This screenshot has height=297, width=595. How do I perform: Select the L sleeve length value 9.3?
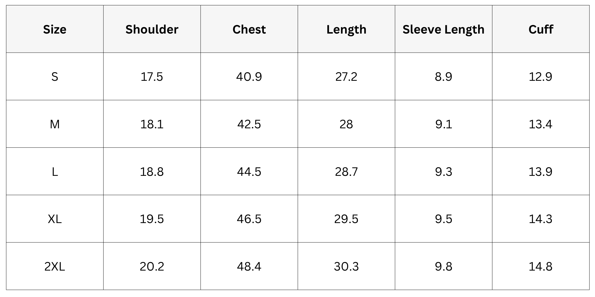pyautogui.click(x=443, y=172)
